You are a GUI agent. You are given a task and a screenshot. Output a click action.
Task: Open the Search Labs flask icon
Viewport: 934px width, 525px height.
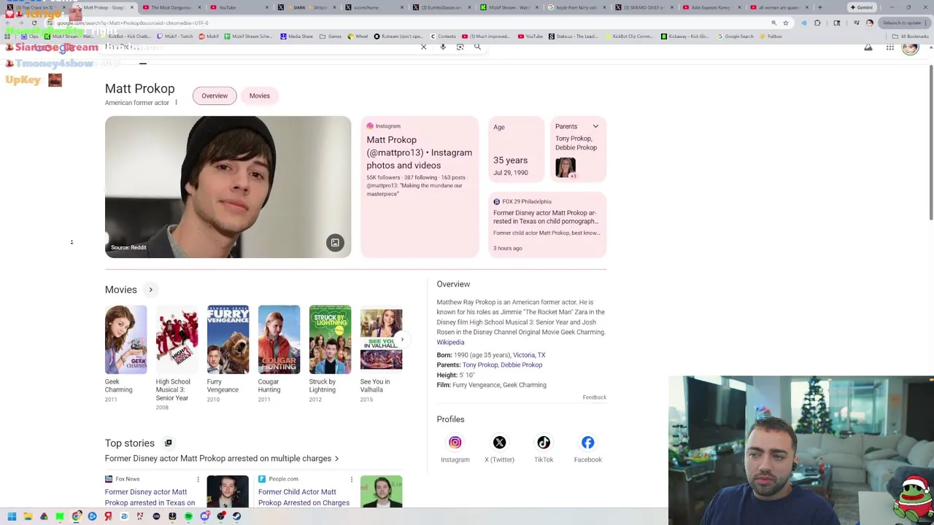click(x=868, y=48)
